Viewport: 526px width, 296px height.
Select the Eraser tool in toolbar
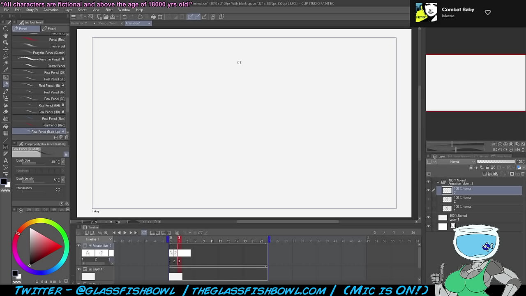tap(6, 112)
